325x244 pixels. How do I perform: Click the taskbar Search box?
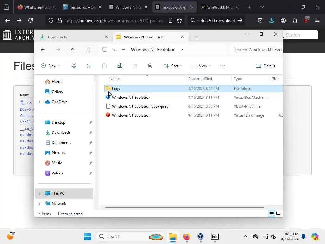point(130,236)
